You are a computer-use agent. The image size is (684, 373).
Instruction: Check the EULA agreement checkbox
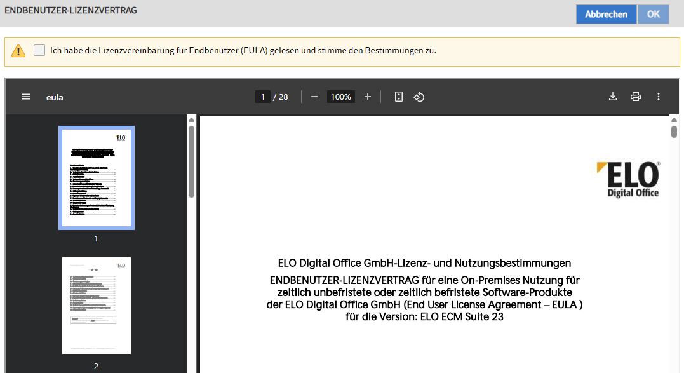coord(39,50)
